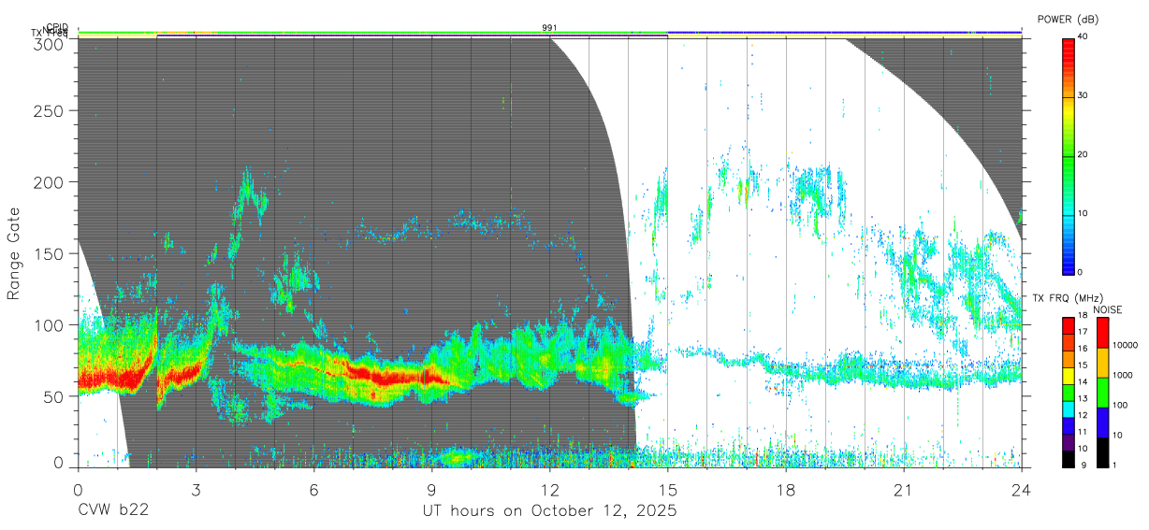Click the 40 label on power colorbar
1149x530 pixels.
click(x=1084, y=36)
